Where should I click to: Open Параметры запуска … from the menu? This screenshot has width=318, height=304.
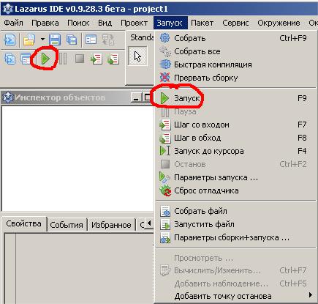pyautogui.click(x=236, y=177)
